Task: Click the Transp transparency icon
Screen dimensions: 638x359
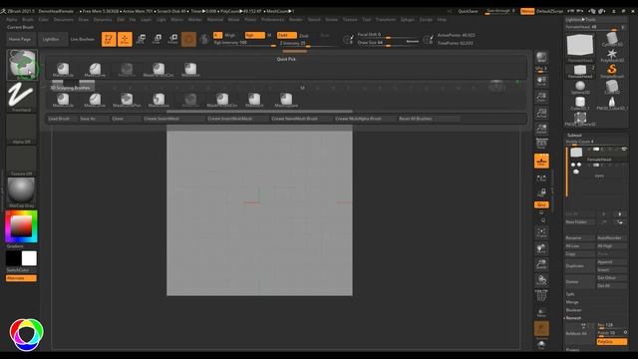Action: [541, 312]
